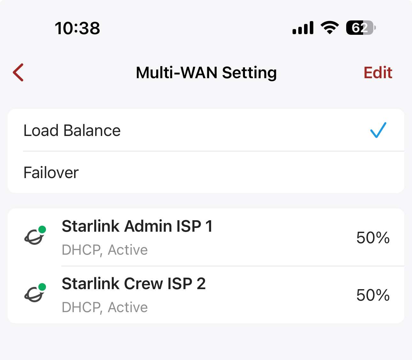The width and height of the screenshot is (412, 360).
Task: Click the green status dot on Crew ISP 2
Action: pos(42,287)
